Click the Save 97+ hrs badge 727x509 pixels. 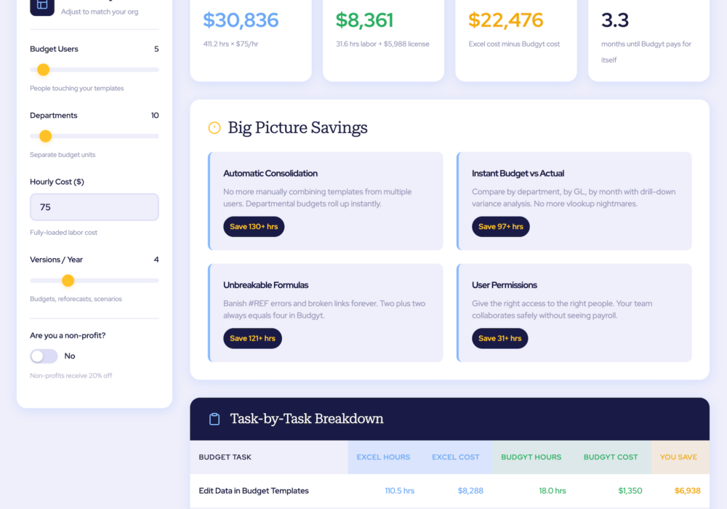[500, 227]
